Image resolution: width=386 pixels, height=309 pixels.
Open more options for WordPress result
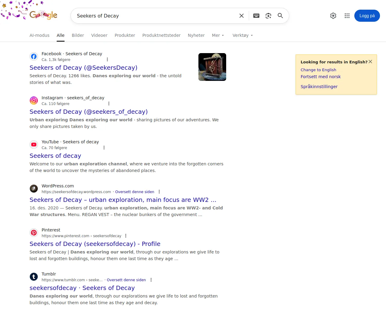point(159,192)
